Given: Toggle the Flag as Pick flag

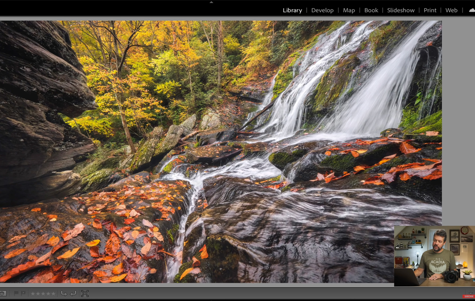Looking at the screenshot, I should pyautogui.click(x=16, y=293).
